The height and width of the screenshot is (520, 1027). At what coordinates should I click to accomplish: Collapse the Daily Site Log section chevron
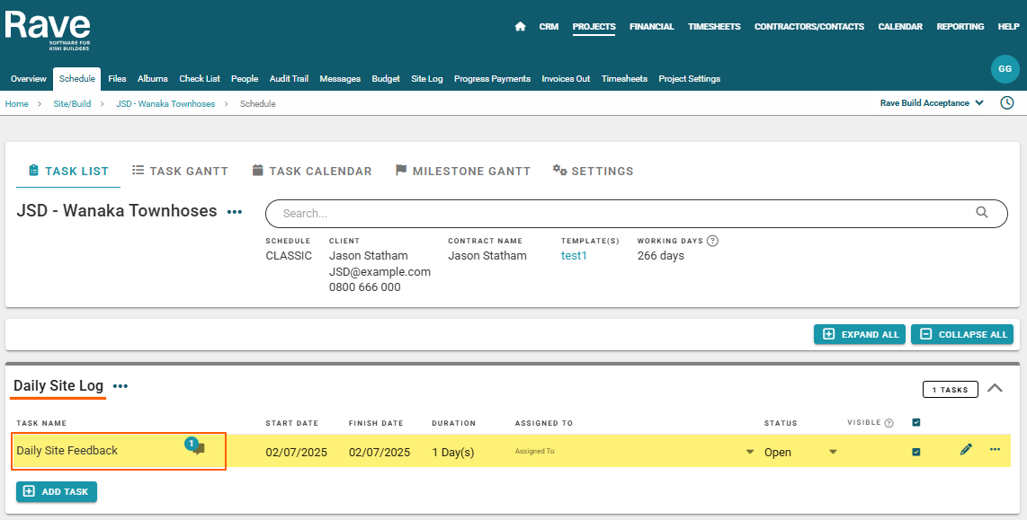[995, 388]
